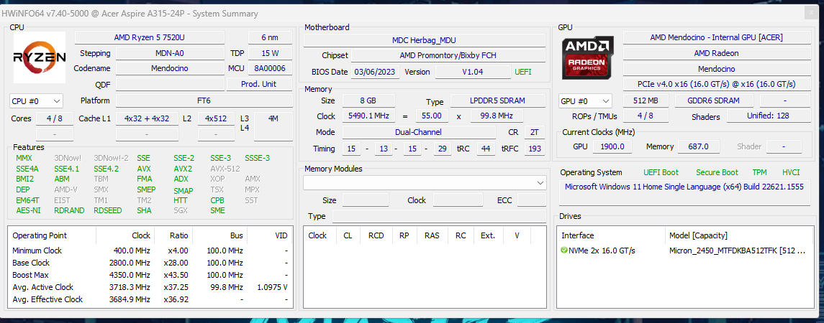Click the green NVMe drive status icon
Image resolution: width=824 pixels, height=323 pixels.
pyautogui.click(x=564, y=251)
